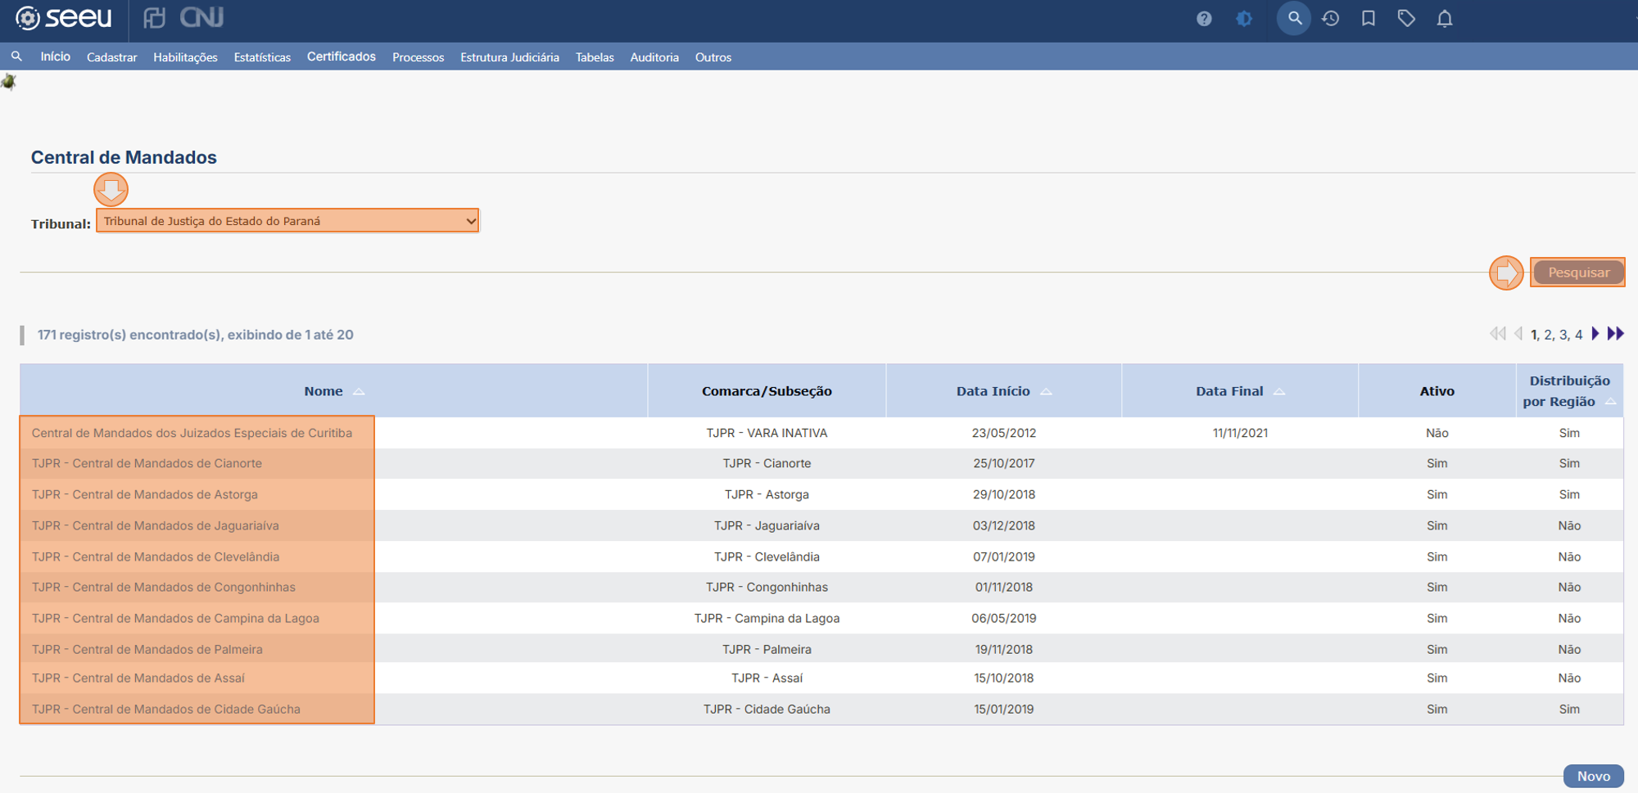
Task: Open the Estrutura Judiciária menu
Action: [x=509, y=57]
